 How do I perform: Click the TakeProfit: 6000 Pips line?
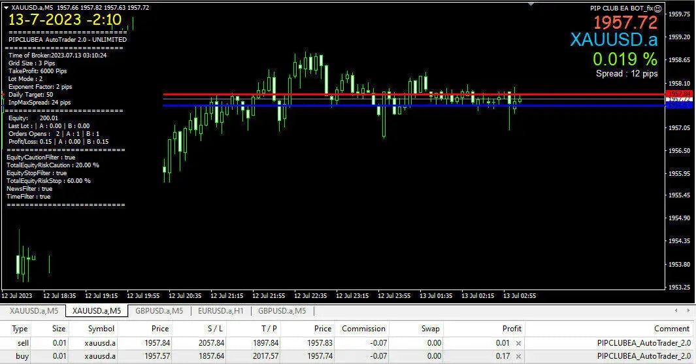tap(37, 71)
